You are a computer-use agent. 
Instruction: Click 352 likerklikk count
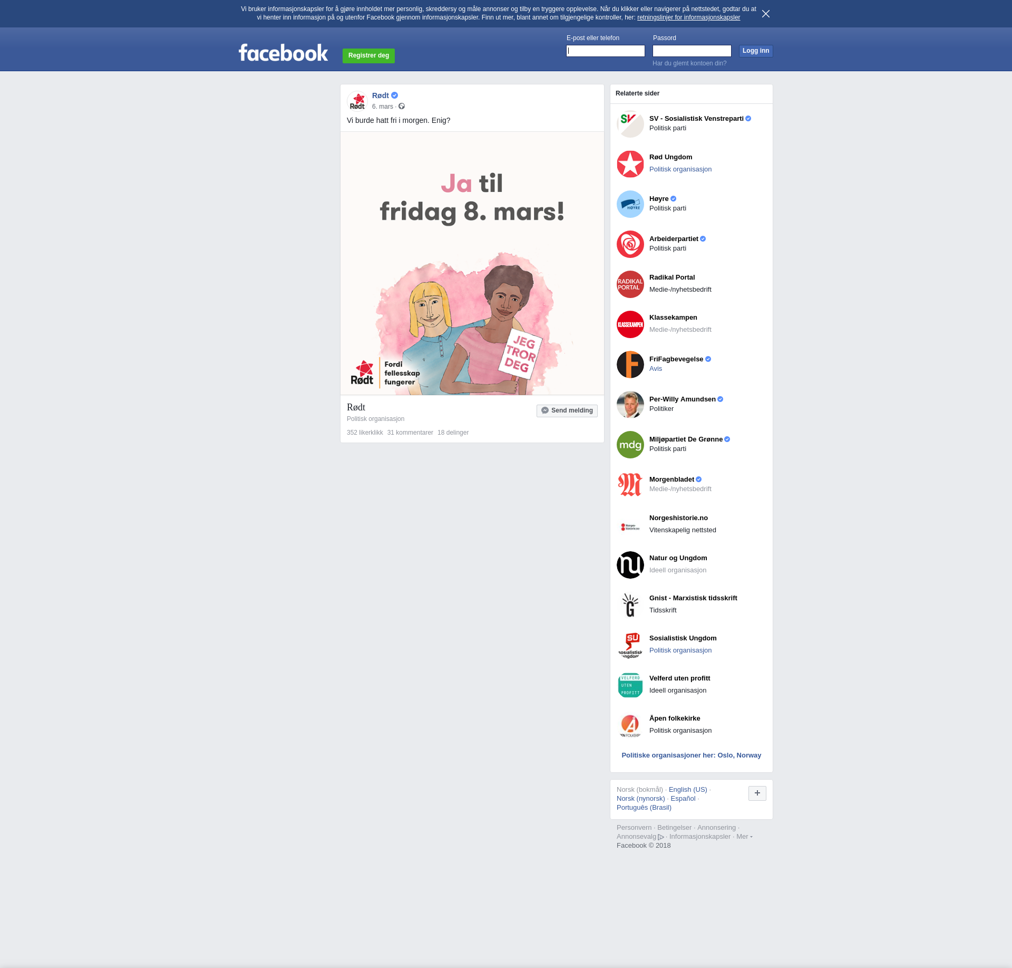point(365,433)
